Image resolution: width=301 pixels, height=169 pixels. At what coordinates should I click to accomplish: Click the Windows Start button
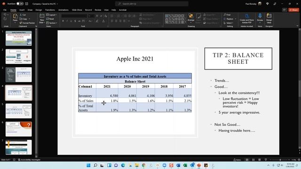click(88, 165)
